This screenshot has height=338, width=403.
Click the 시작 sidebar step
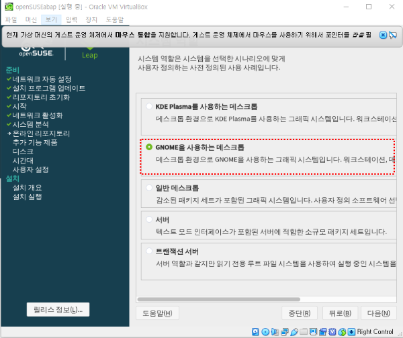point(19,106)
